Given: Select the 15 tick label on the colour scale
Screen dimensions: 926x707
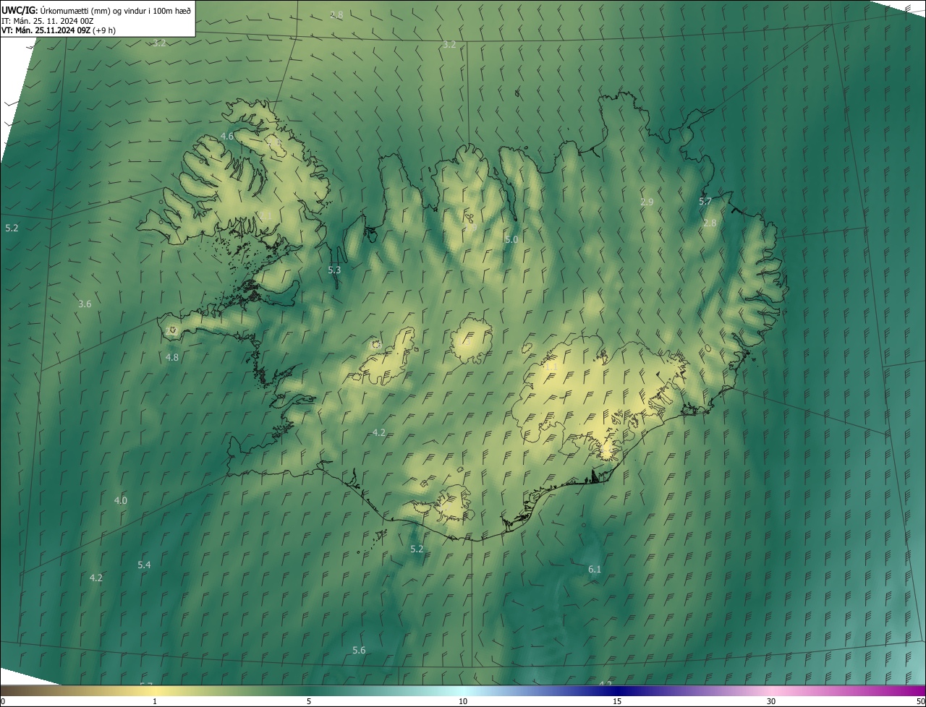Looking at the screenshot, I should pos(617,701).
